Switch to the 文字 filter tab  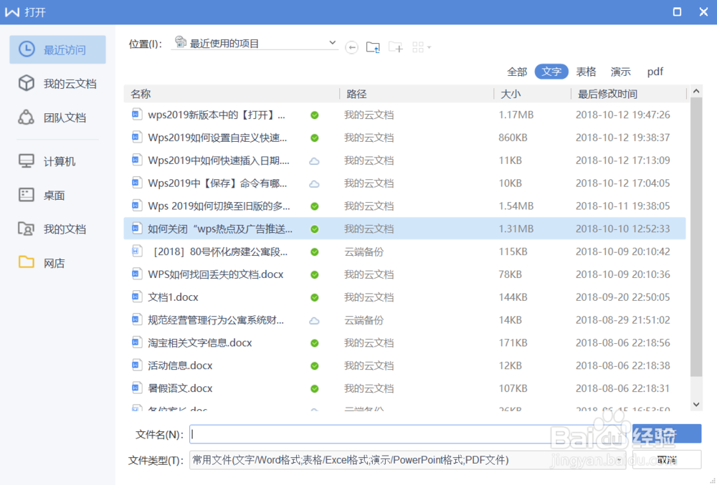coord(551,72)
